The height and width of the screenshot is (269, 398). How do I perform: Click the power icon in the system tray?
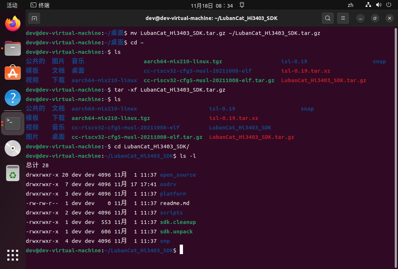coord(388,5)
